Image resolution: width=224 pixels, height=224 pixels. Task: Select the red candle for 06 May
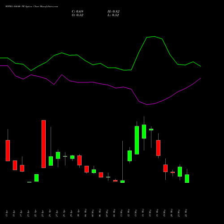[101, 175]
